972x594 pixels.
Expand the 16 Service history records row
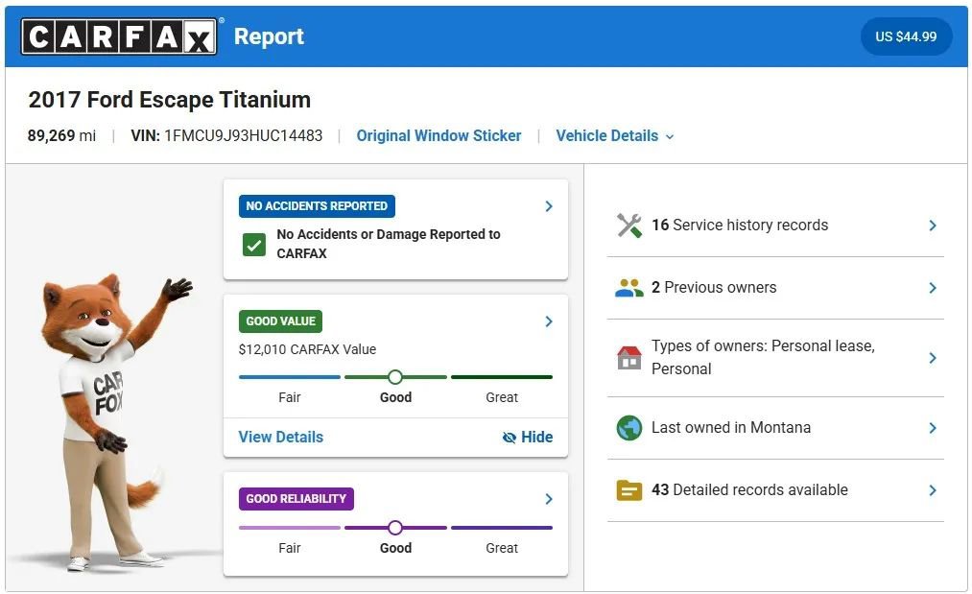click(x=931, y=226)
